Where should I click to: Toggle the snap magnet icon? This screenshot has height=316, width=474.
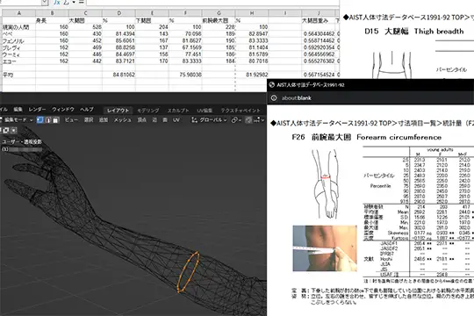point(248,120)
